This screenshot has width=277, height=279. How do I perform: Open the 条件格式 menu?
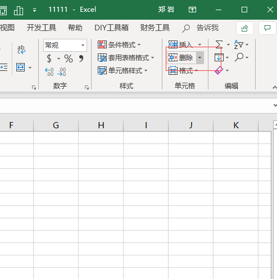119,44
